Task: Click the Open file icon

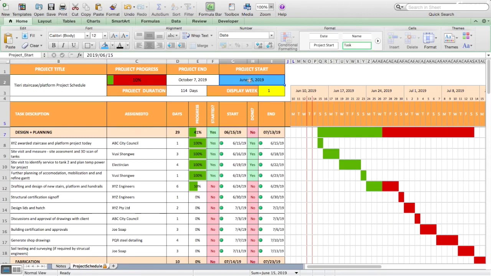Action: pos(39,7)
